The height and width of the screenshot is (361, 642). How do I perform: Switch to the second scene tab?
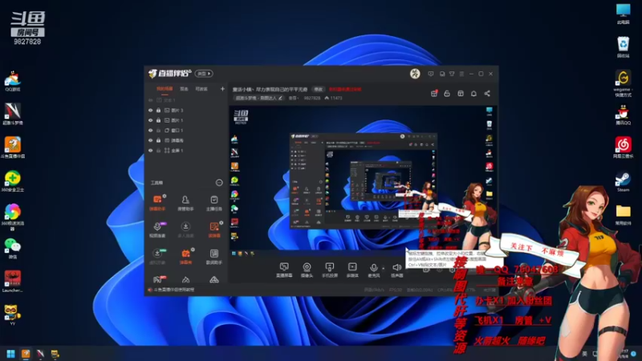185,89
